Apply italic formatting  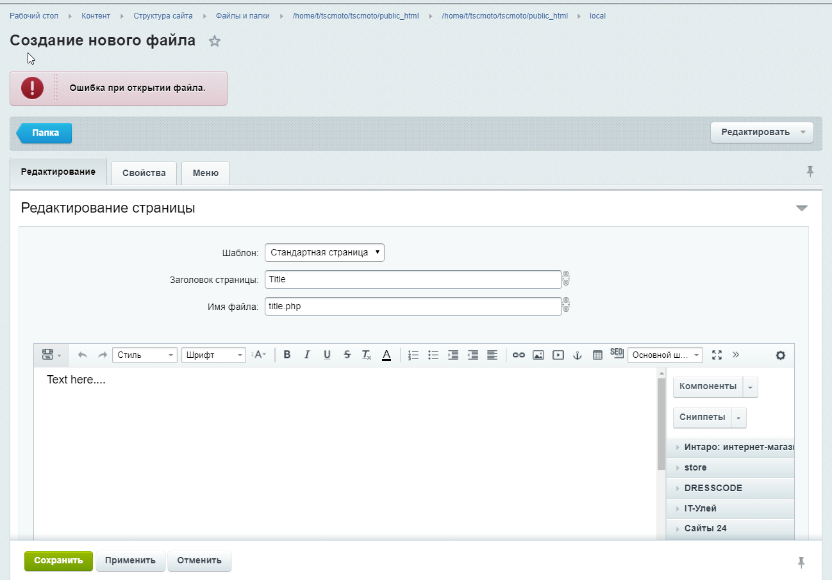[307, 355]
